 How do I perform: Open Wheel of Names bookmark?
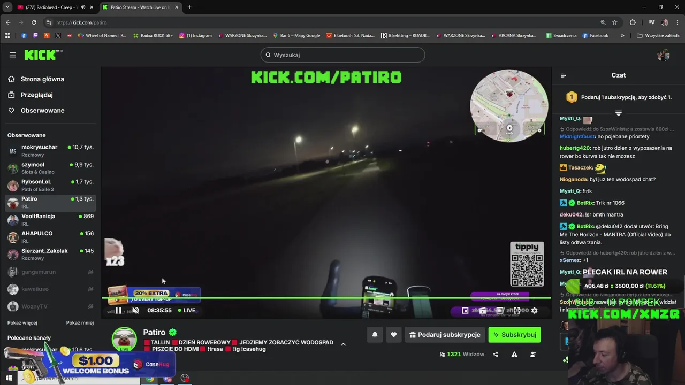point(102,36)
